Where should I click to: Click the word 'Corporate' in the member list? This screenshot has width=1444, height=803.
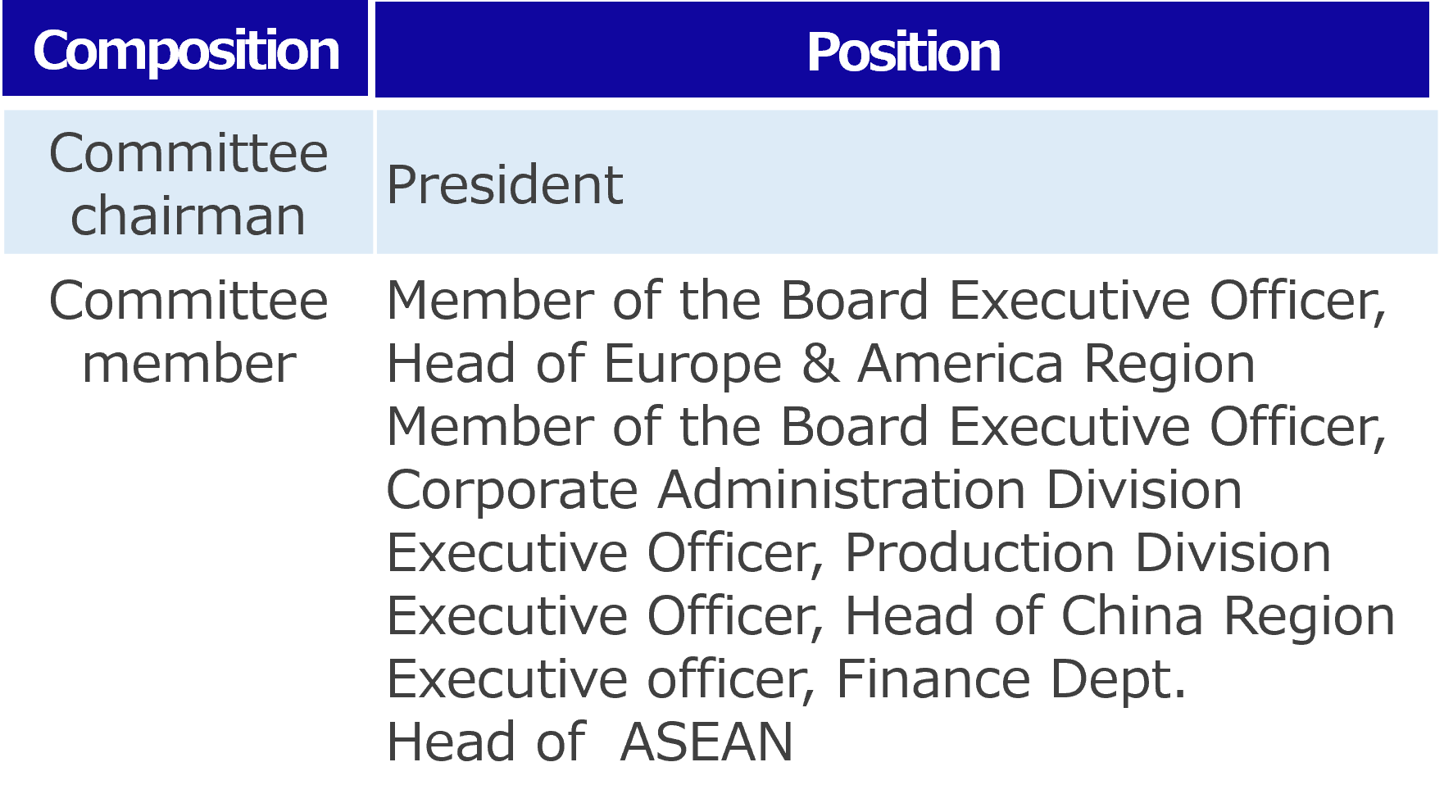[512, 490]
